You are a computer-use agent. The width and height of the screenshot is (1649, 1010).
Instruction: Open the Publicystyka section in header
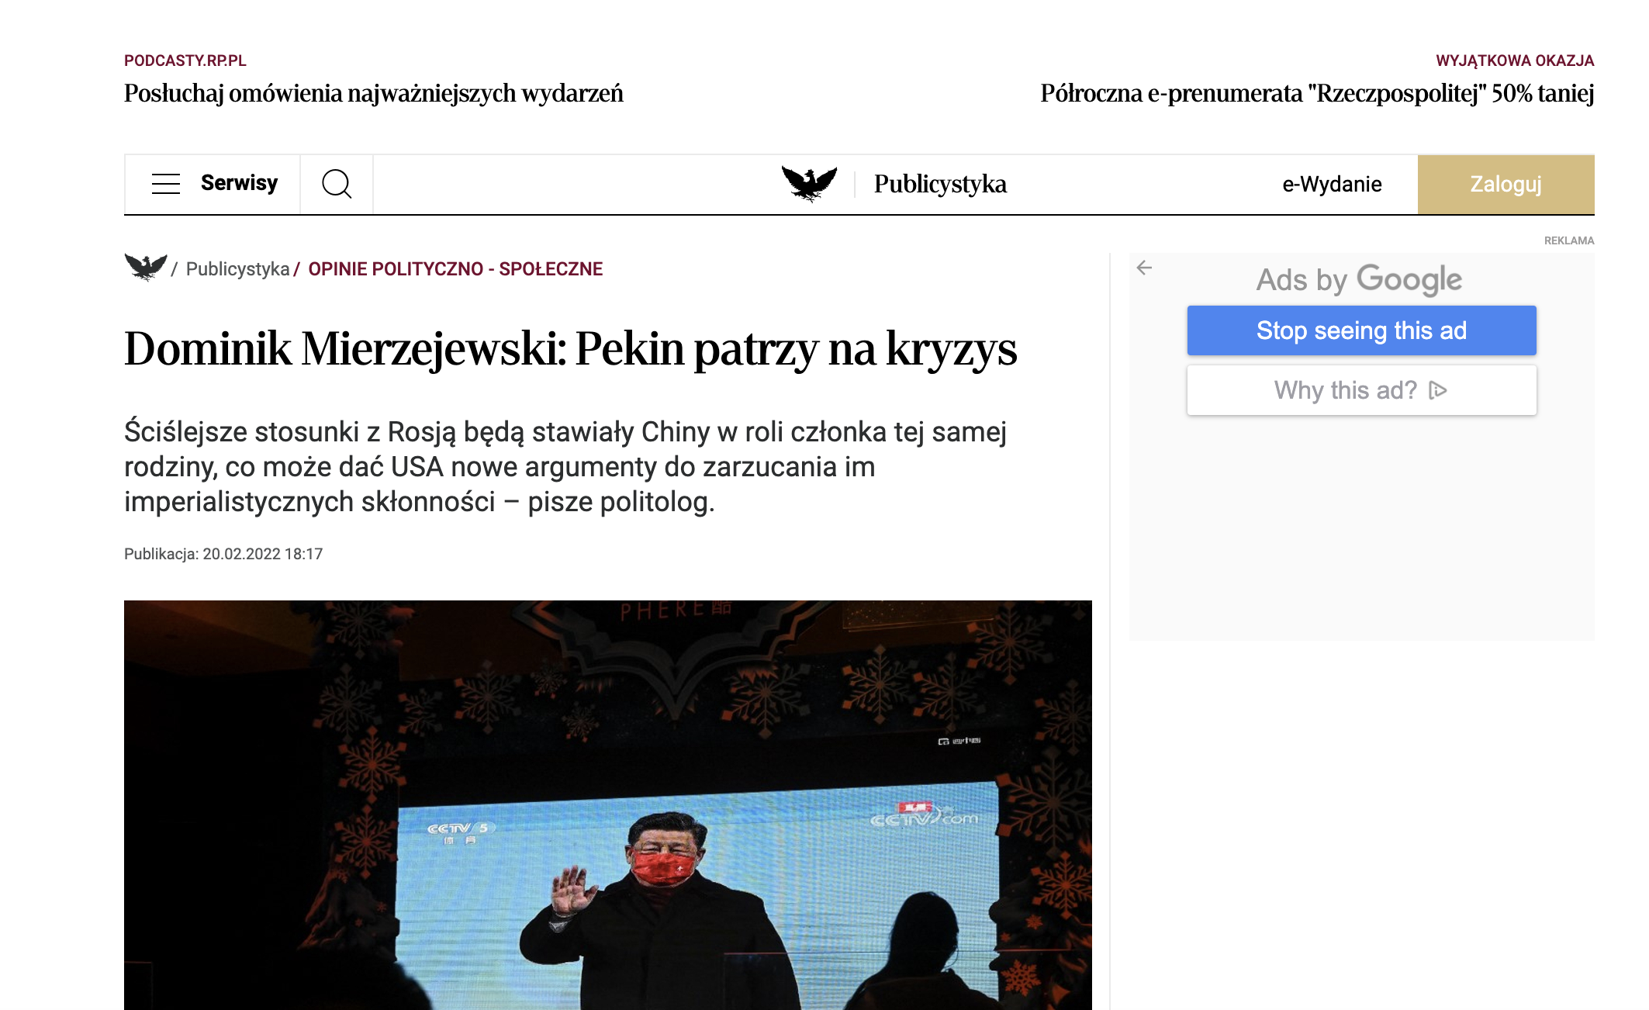[x=940, y=185]
